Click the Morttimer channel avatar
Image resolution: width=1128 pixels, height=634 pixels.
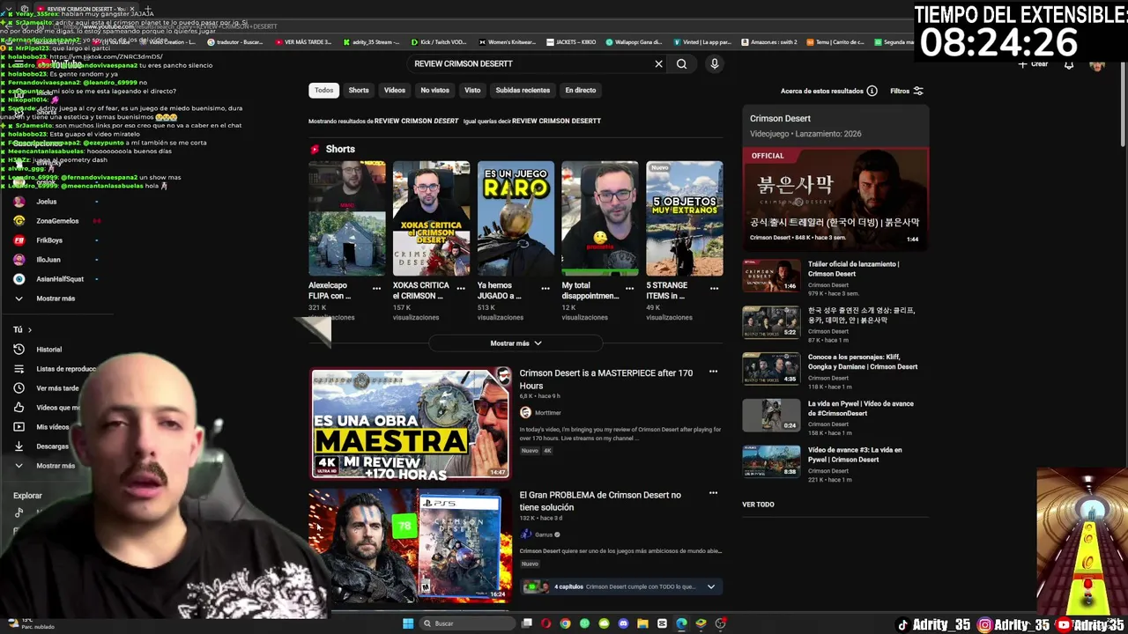point(525,412)
